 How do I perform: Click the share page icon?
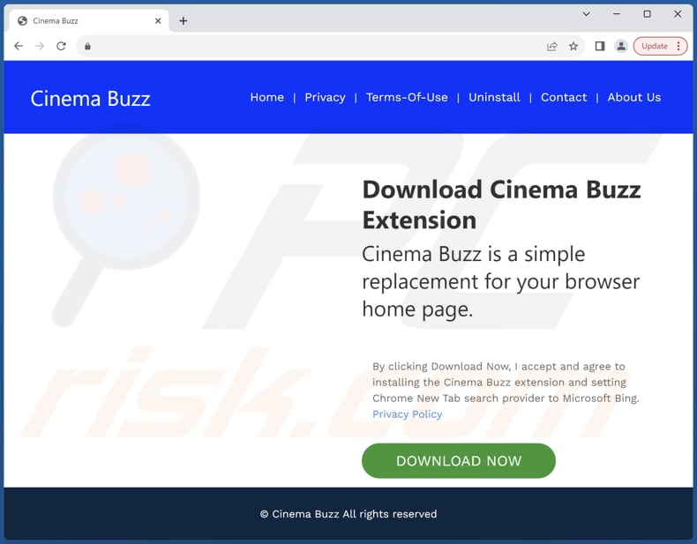[x=551, y=46]
